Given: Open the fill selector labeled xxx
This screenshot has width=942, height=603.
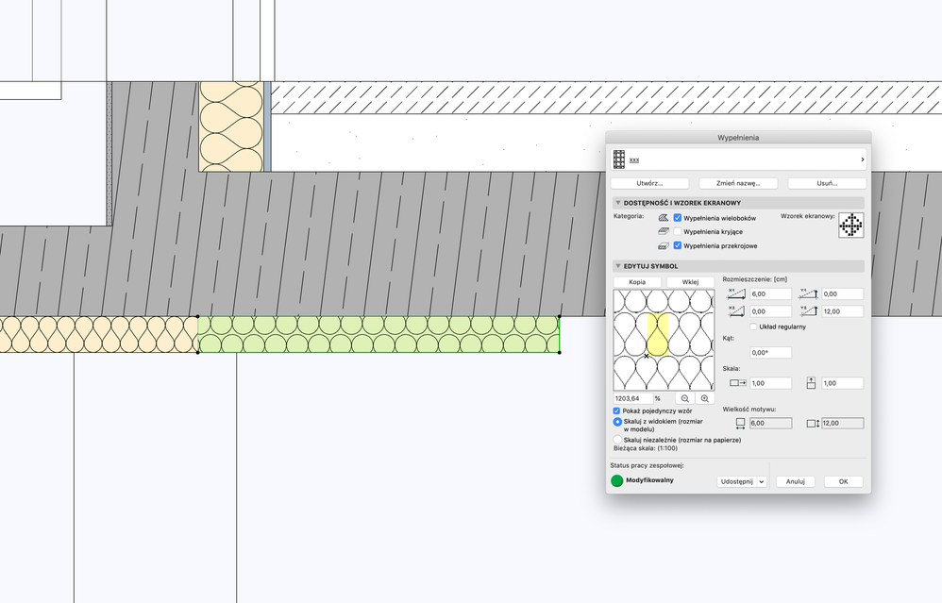Looking at the screenshot, I should click(x=738, y=159).
